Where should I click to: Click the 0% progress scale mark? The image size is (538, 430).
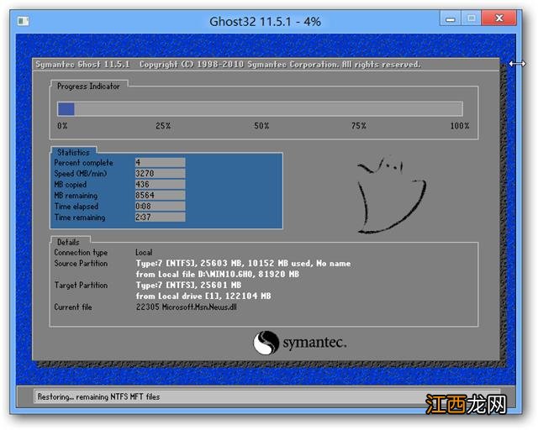click(x=62, y=126)
